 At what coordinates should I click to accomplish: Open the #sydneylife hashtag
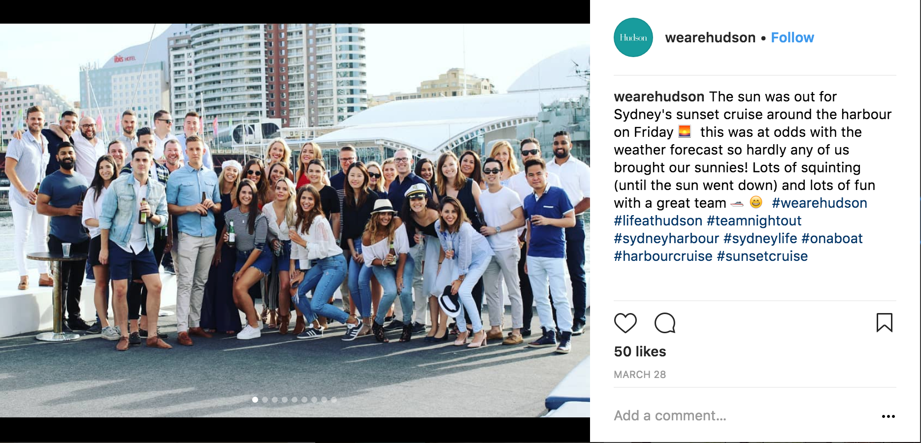(760, 238)
